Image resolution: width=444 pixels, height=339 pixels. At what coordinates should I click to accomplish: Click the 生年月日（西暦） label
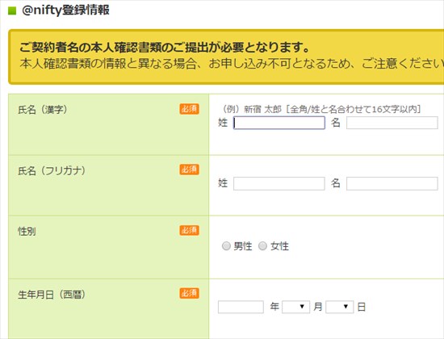(x=52, y=295)
